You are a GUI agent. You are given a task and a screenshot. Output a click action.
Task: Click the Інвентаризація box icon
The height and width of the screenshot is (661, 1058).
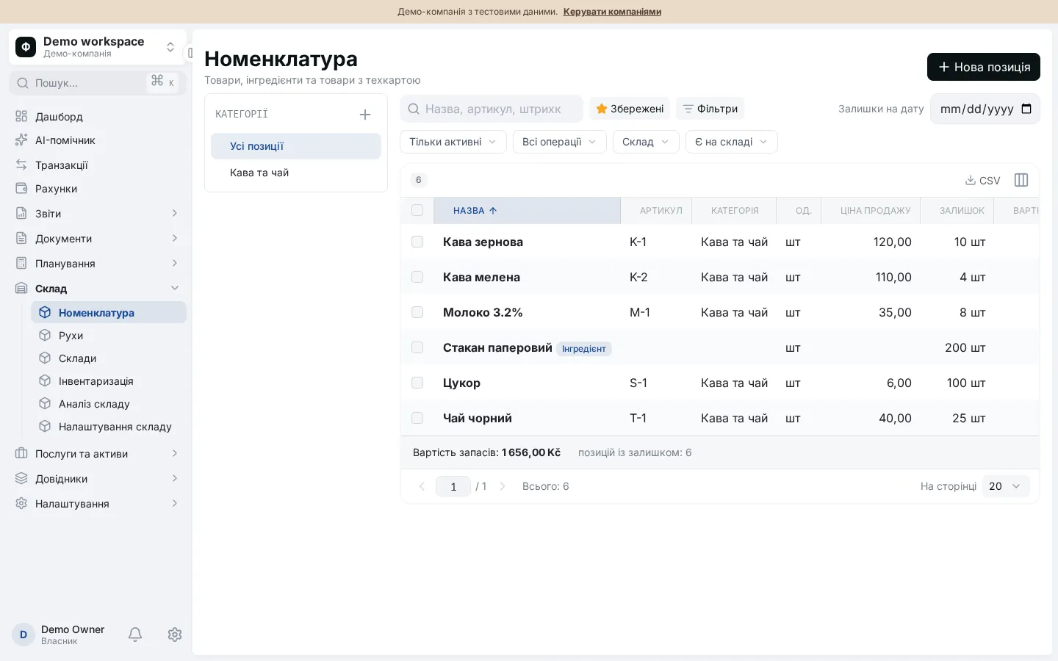tap(45, 381)
